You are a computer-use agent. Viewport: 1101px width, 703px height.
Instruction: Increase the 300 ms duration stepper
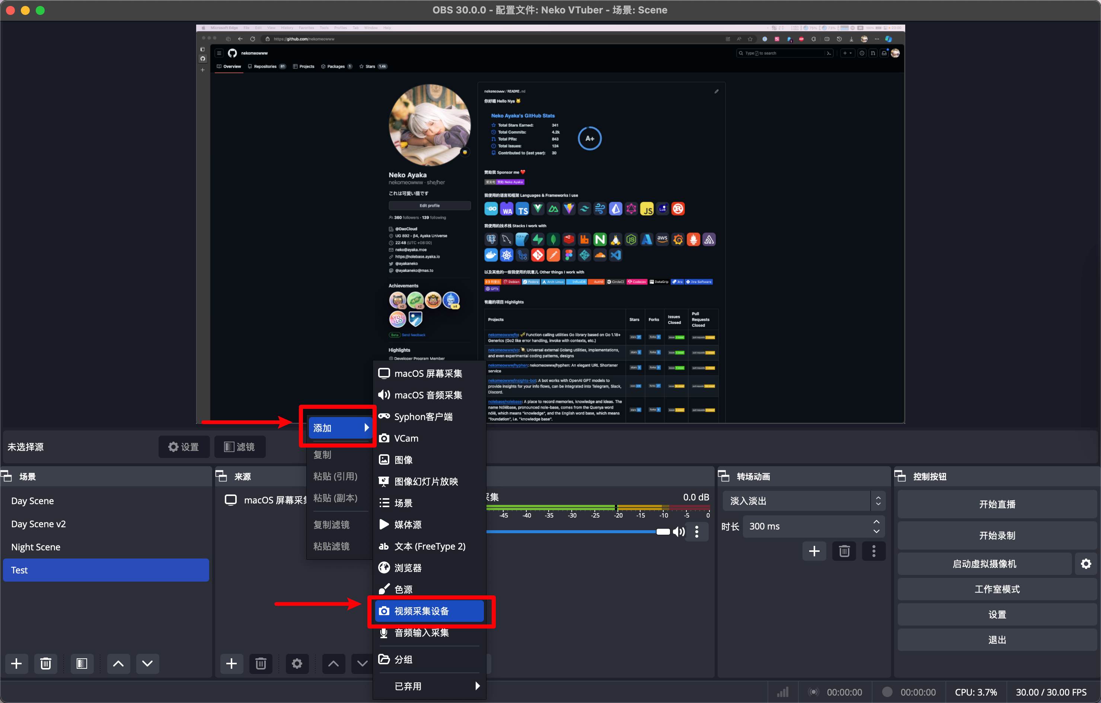tap(876, 522)
